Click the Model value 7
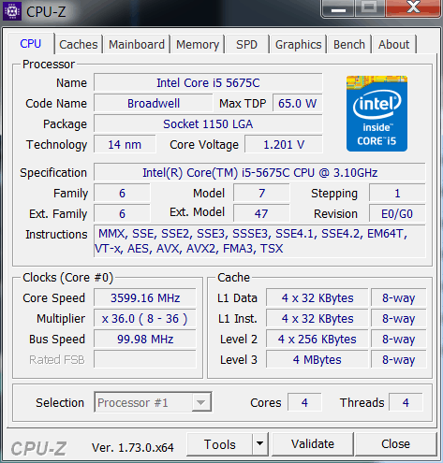443x463 pixels. point(261,194)
